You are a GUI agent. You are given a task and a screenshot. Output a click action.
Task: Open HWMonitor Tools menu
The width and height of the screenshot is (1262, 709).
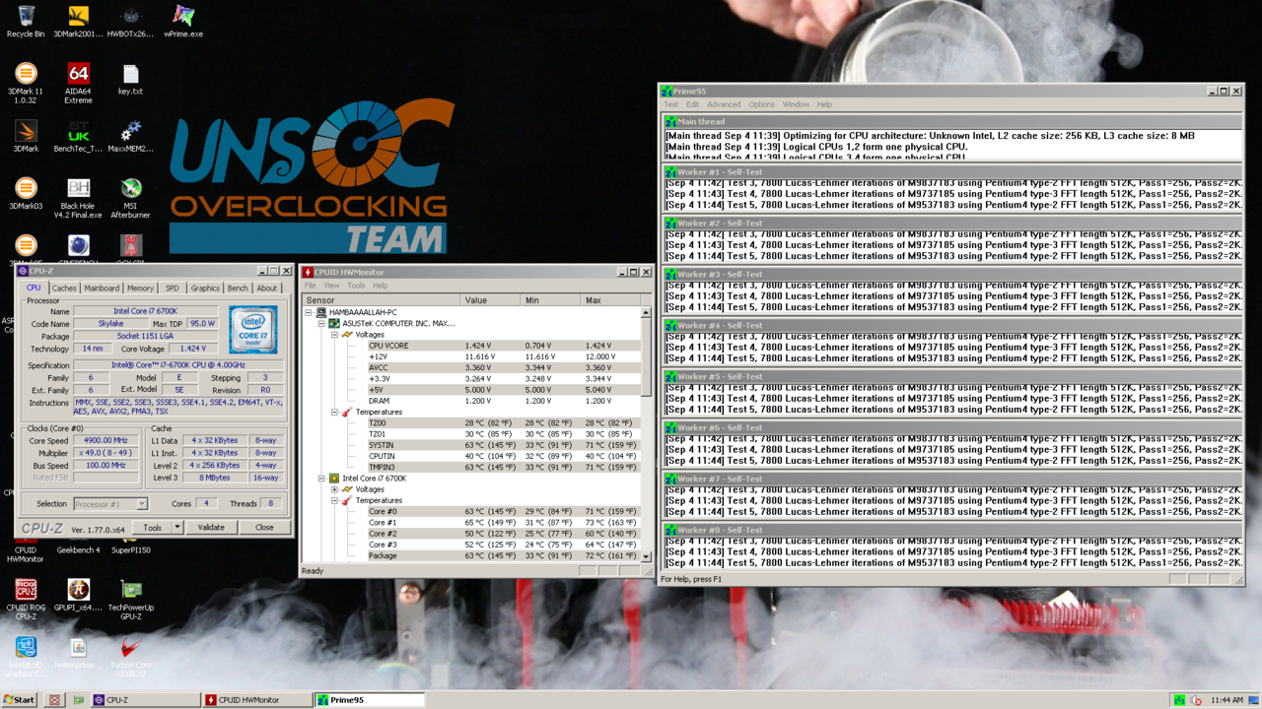coord(356,286)
